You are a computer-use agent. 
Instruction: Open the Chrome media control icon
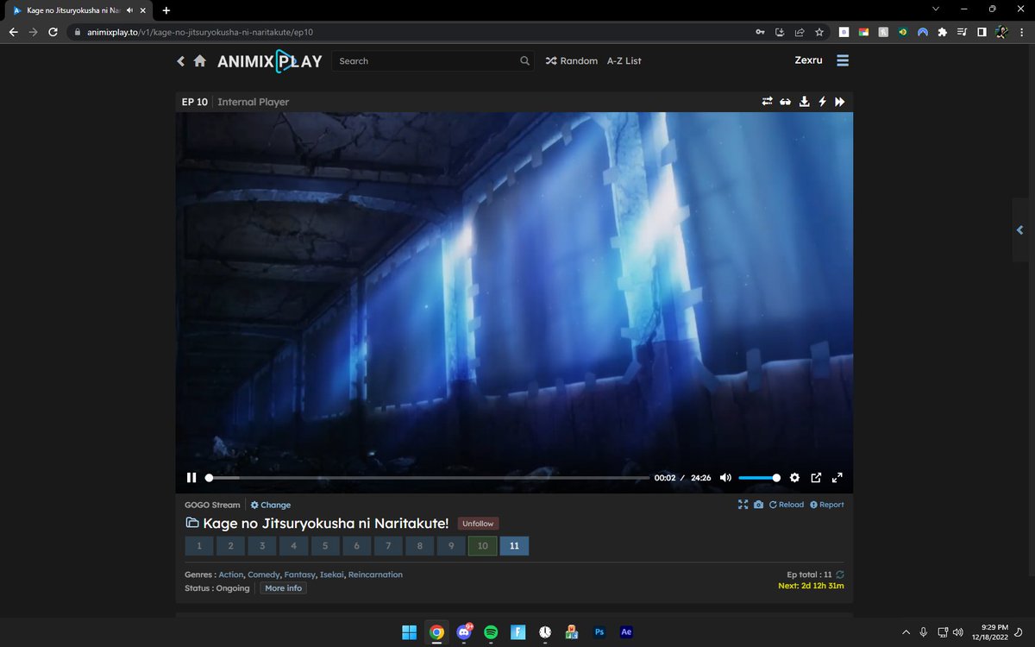[963, 32]
